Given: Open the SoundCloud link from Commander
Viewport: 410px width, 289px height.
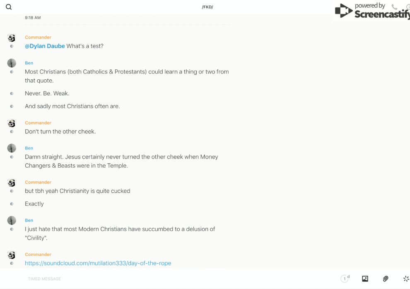Looking at the screenshot, I should click(x=98, y=263).
